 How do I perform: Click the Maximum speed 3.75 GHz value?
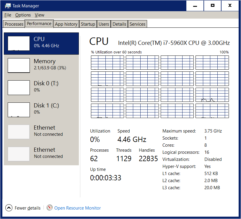(x=213, y=131)
